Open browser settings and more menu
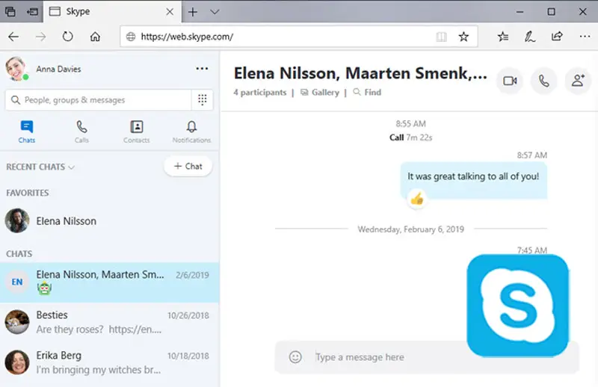The width and height of the screenshot is (598, 387). tap(585, 37)
